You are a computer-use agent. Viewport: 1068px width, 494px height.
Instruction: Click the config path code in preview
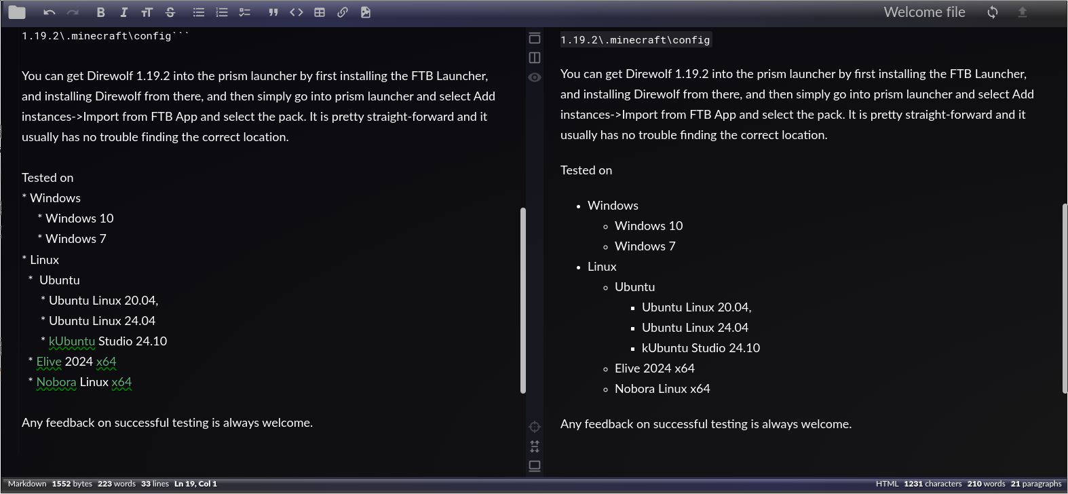635,40
